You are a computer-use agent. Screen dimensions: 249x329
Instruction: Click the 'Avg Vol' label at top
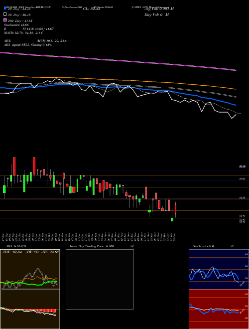coord(159,9)
